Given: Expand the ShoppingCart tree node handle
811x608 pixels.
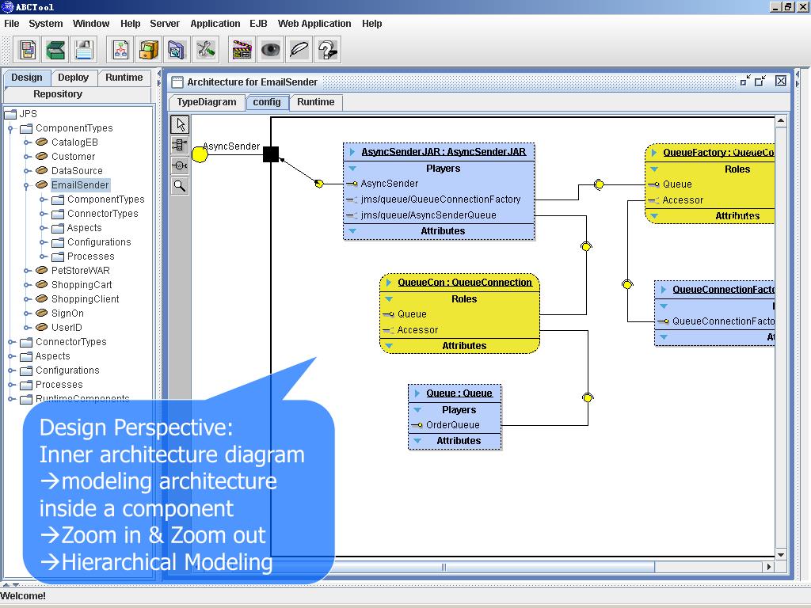Looking at the screenshot, I should (27, 285).
